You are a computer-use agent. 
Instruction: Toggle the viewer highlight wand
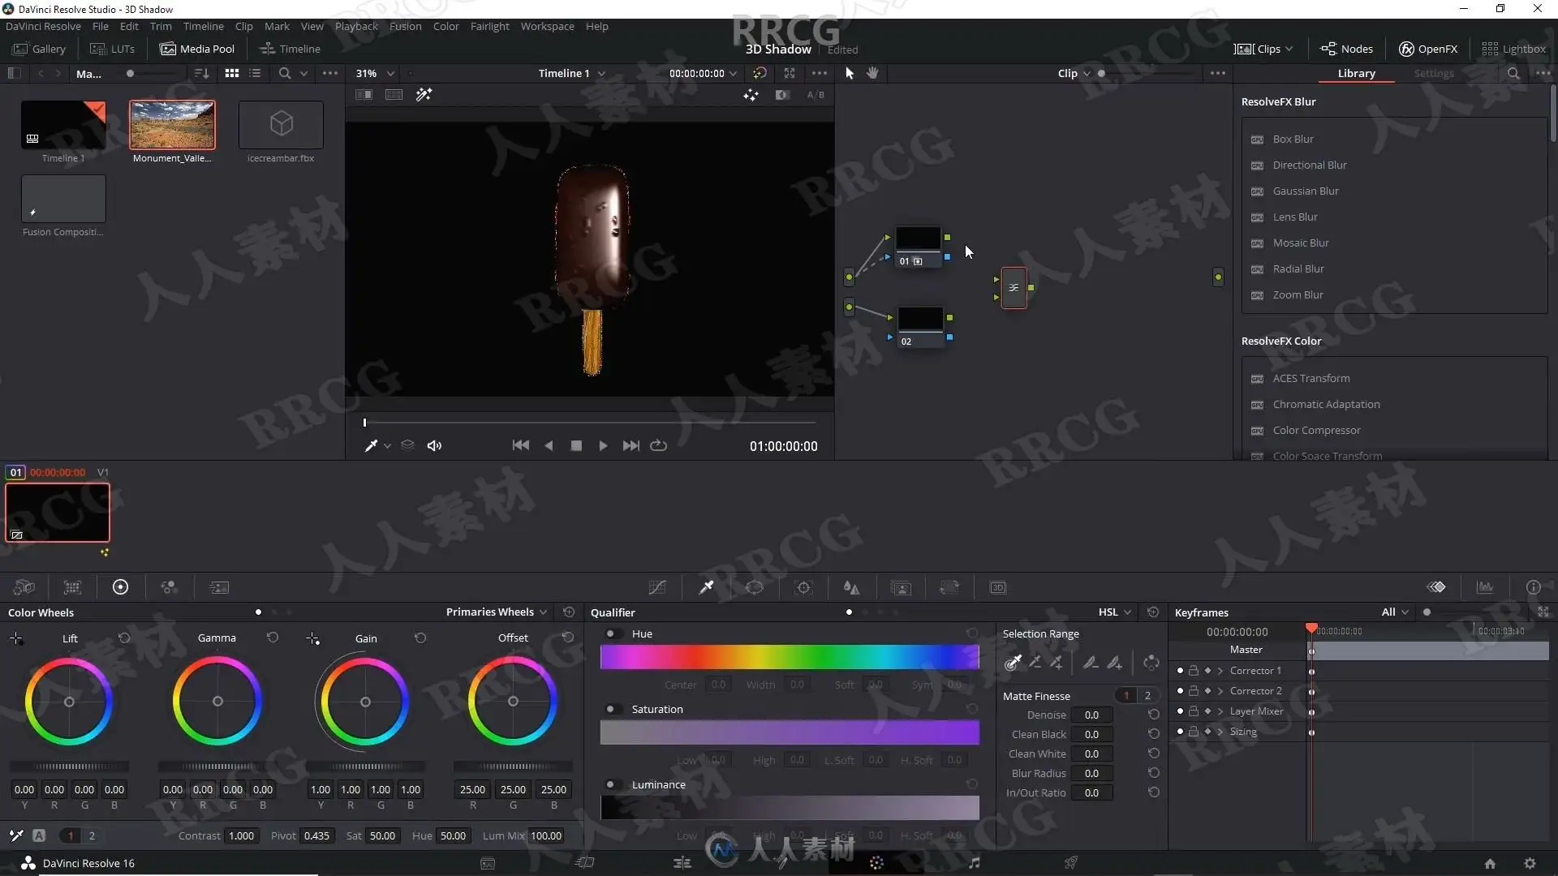pos(424,95)
